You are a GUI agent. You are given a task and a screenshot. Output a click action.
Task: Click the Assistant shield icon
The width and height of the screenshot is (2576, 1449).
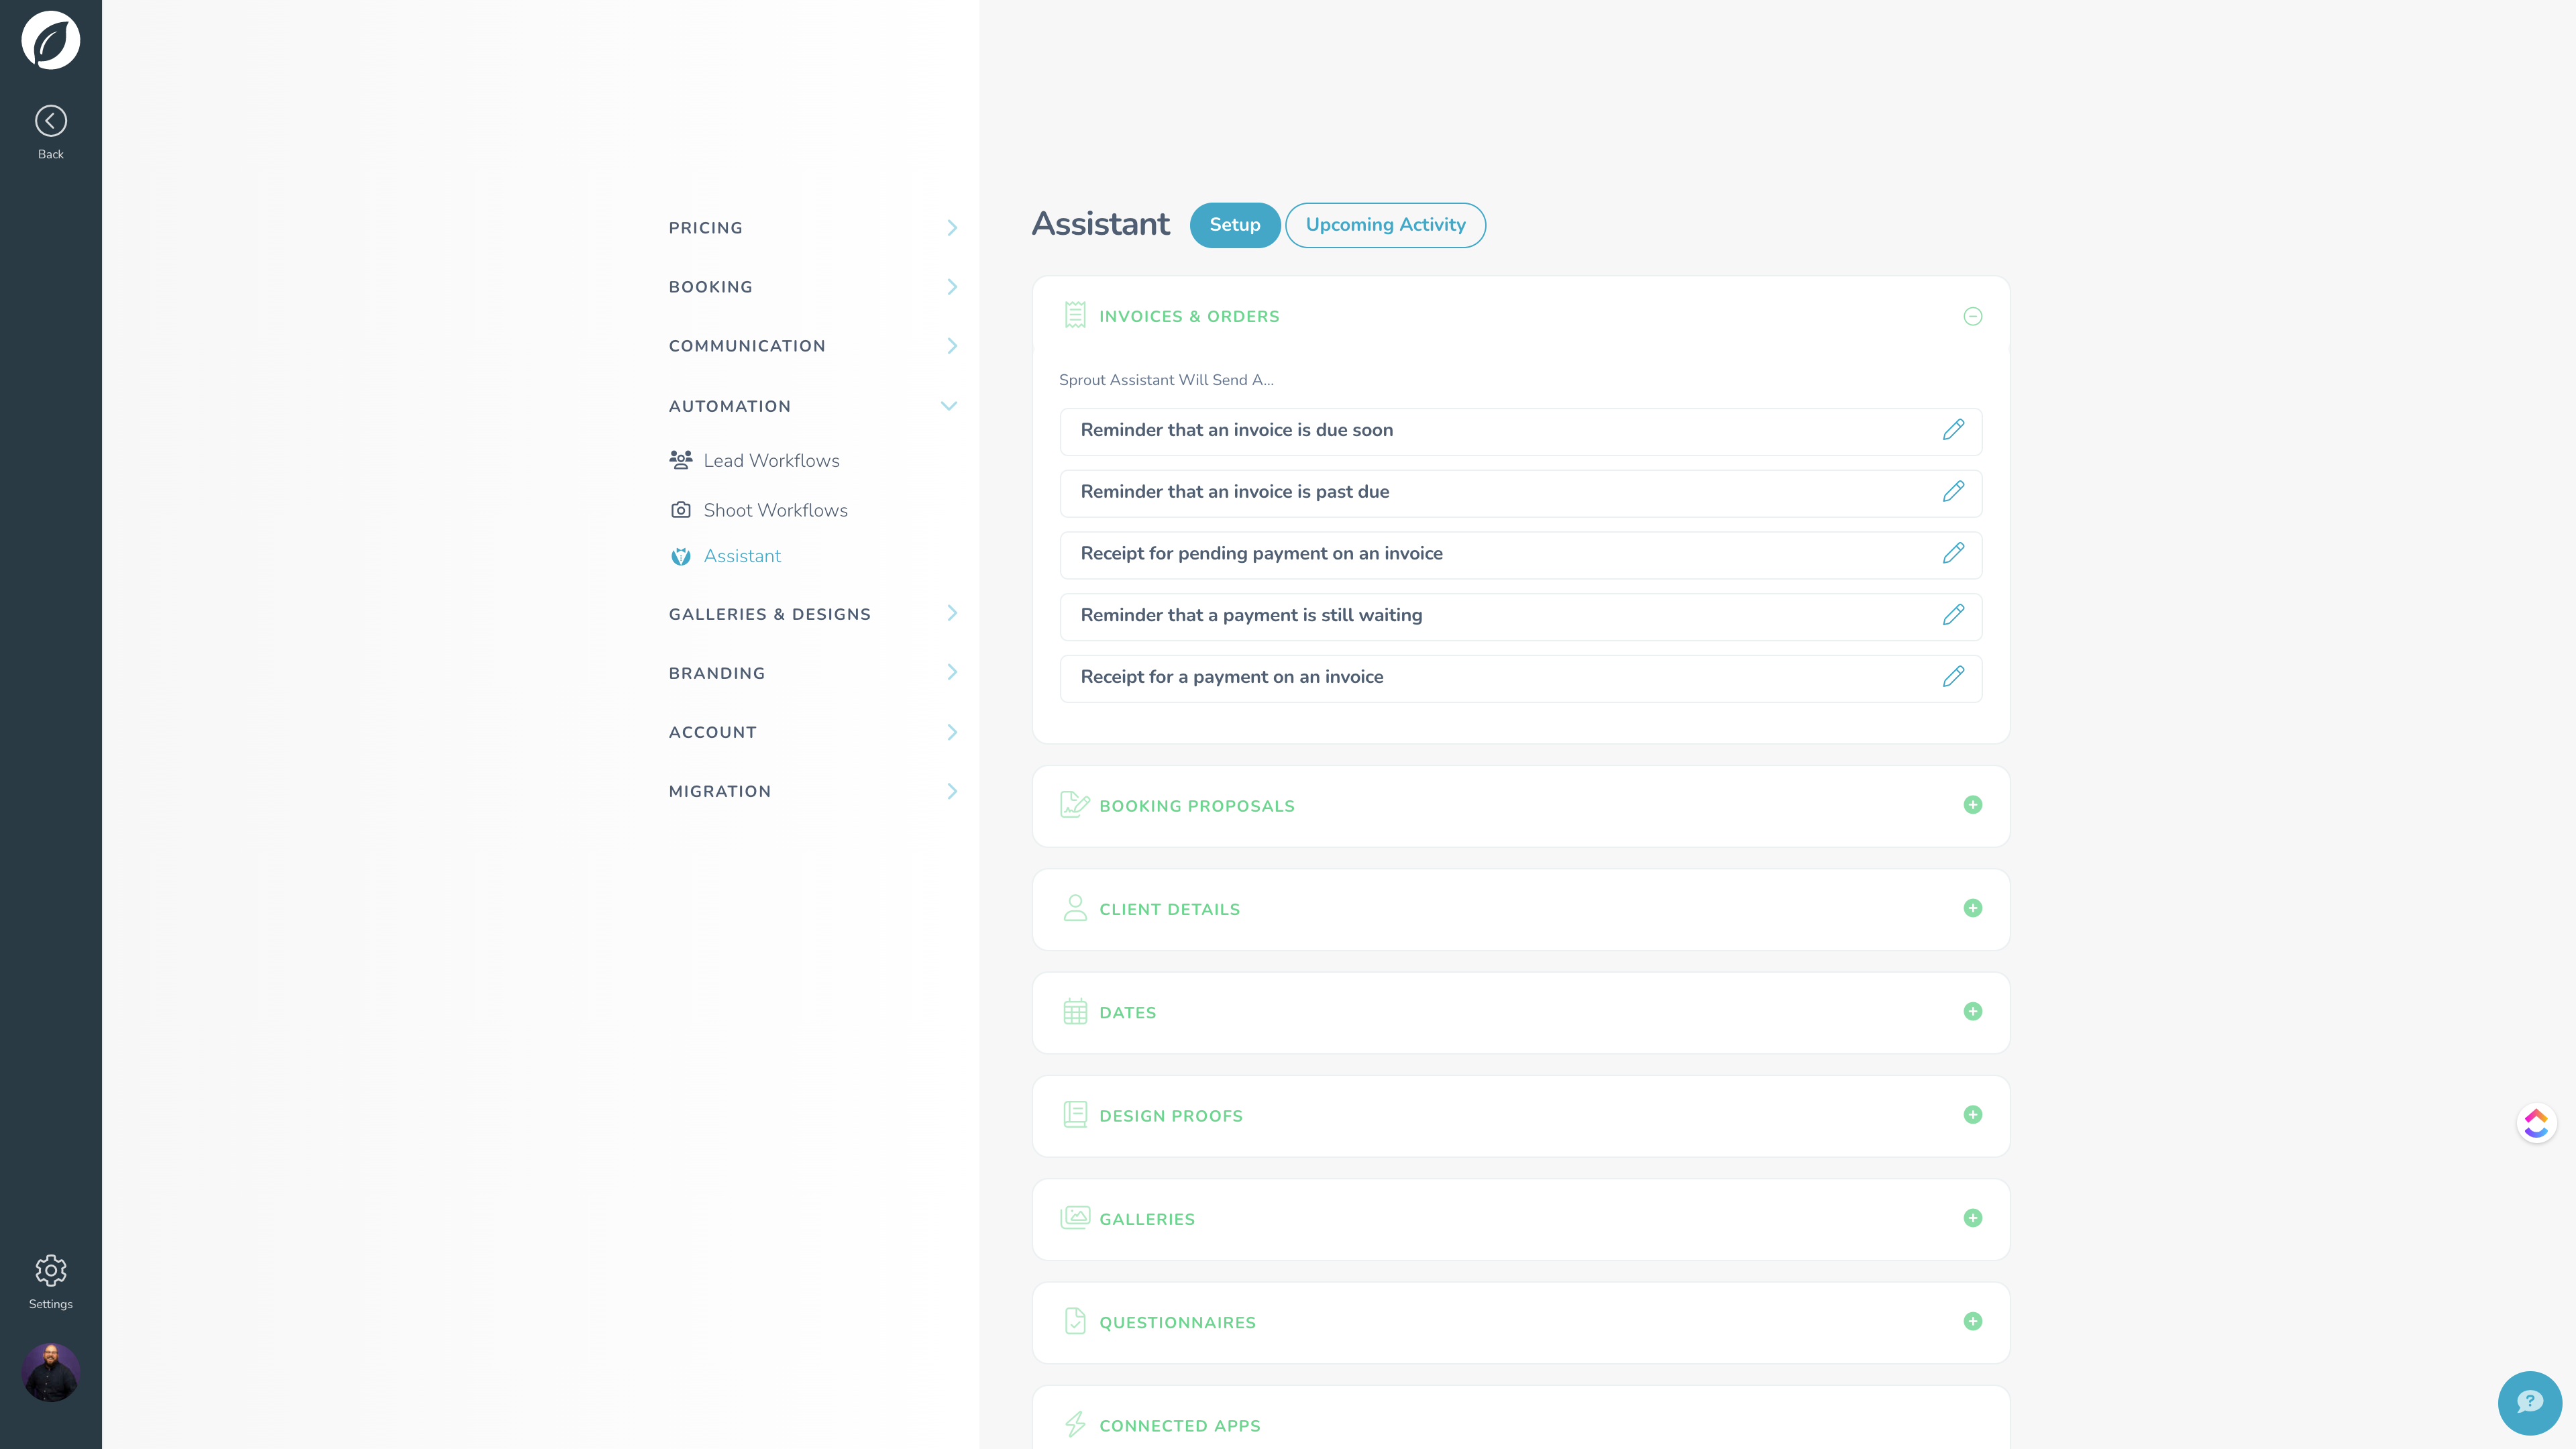(x=681, y=556)
